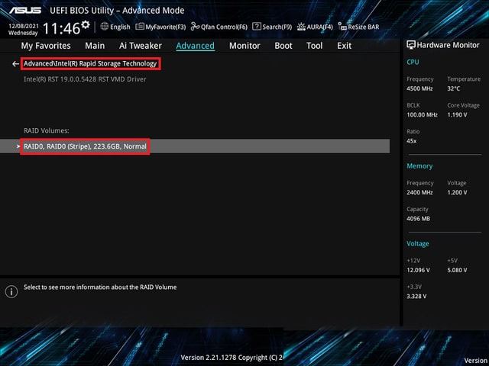489x366 pixels.
Task: Open AURA(F4) settings
Action: click(319, 27)
